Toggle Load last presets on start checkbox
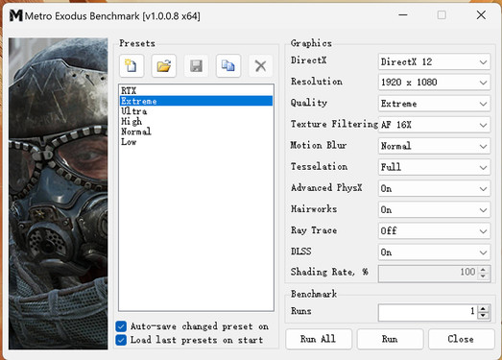This screenshot has height=360, width=502. pyautogui.click(x=121, y=340)
